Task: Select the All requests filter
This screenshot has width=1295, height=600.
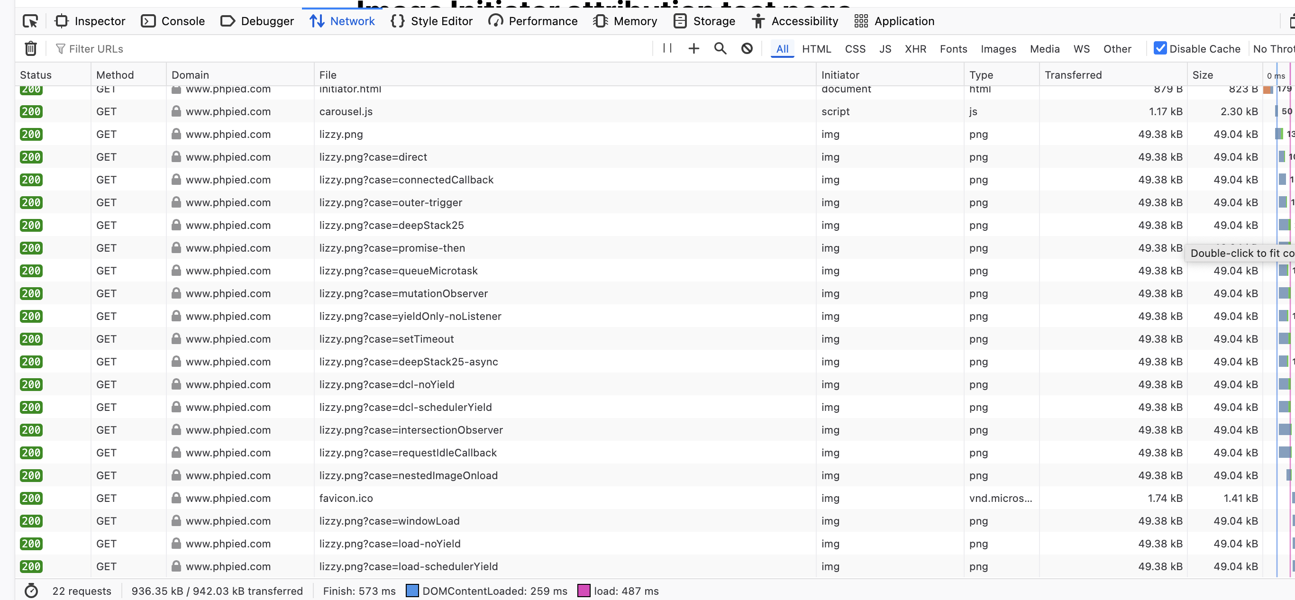Action: click(x=782, y=49)
